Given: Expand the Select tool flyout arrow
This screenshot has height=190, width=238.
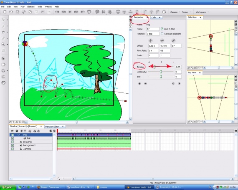Looking at the screenshot, I should [x=7, y=20].
